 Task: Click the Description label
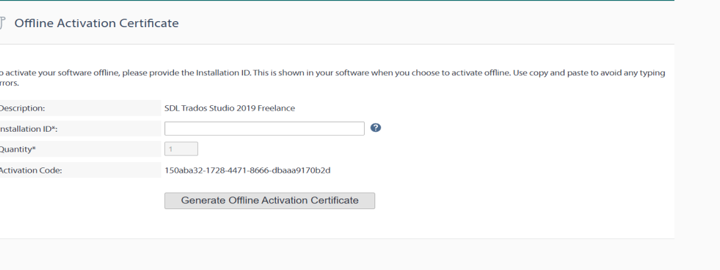pos(22,109)
